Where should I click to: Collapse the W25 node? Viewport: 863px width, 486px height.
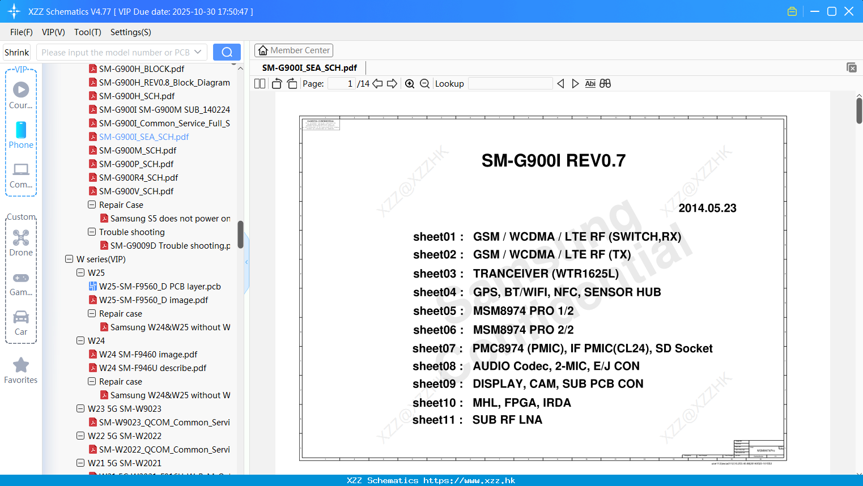[x=80, y=273]
